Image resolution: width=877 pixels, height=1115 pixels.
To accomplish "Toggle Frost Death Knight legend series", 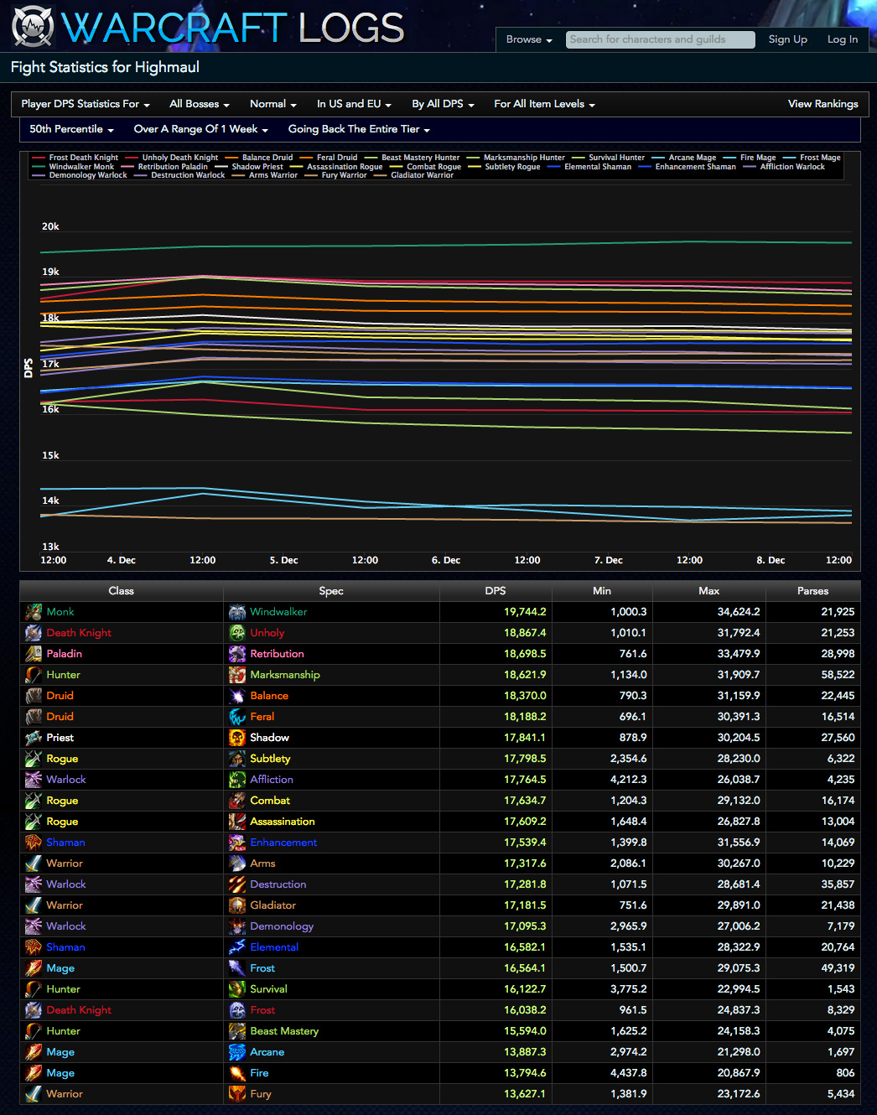I will pyautogui.click(x=75, y=158).
